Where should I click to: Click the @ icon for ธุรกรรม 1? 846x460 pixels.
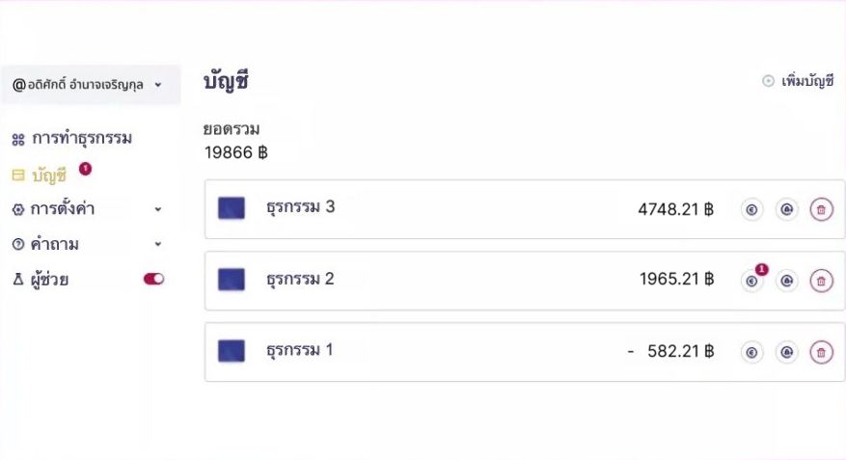point(787,352)
